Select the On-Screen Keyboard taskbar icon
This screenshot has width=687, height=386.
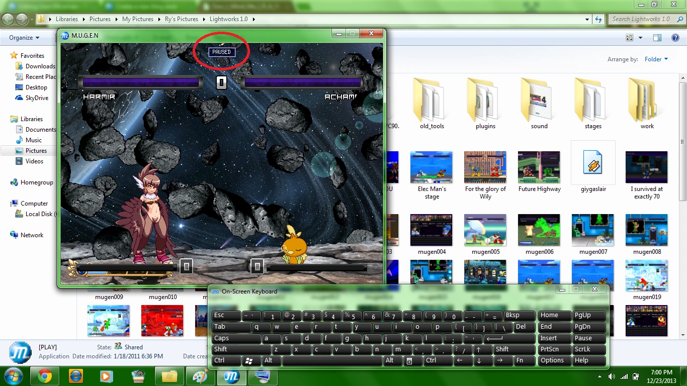click(x=262, y=376)
